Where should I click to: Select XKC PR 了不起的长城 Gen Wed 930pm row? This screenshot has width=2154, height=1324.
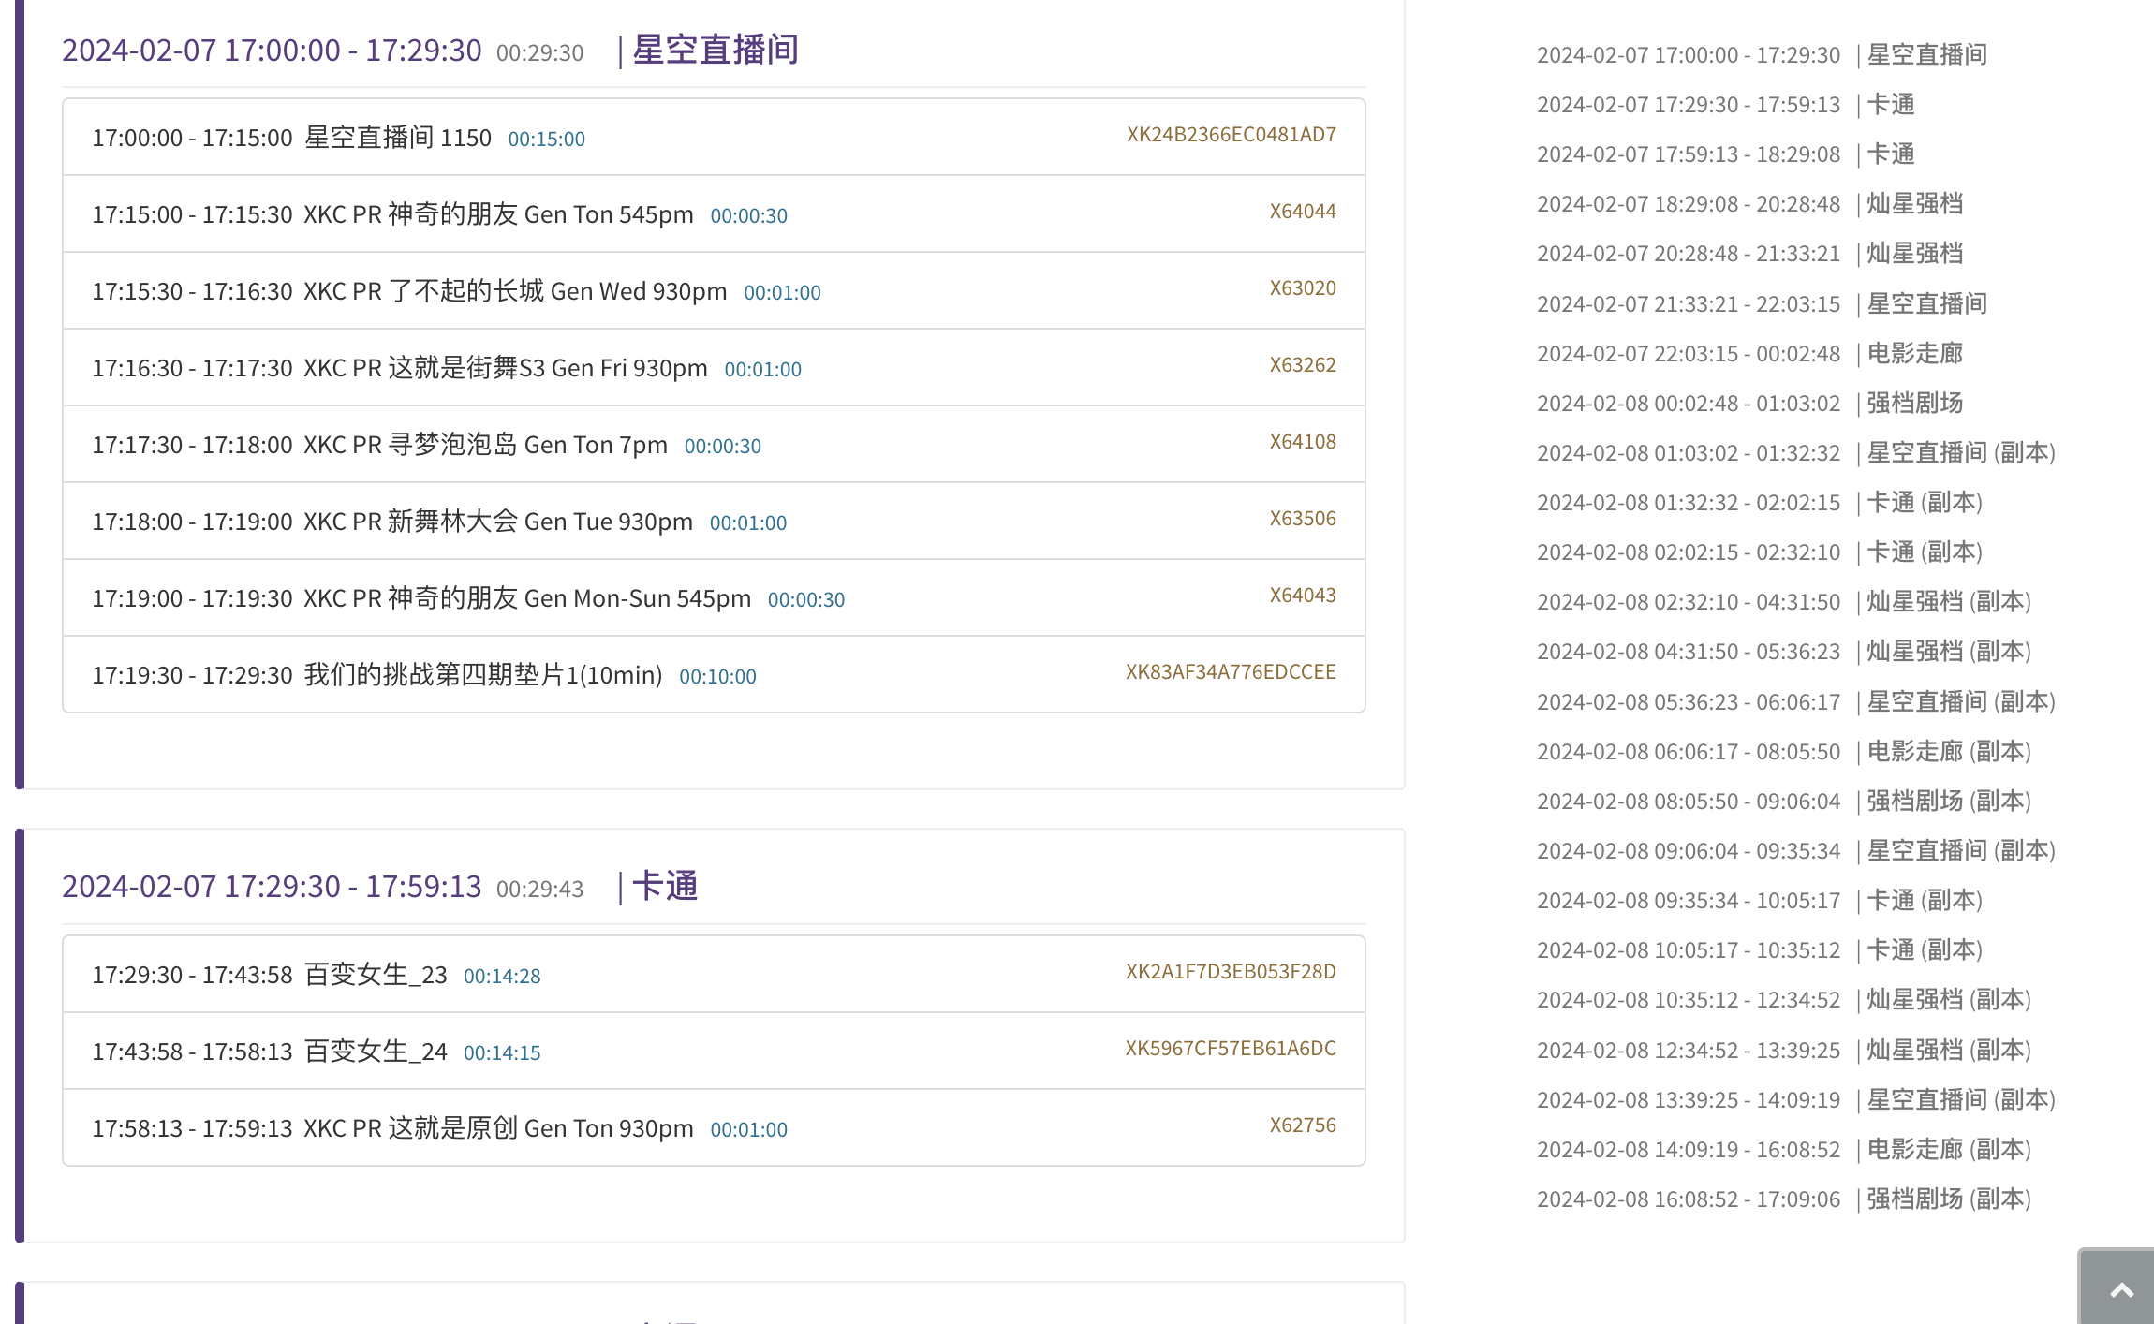[x=514, y=291]
